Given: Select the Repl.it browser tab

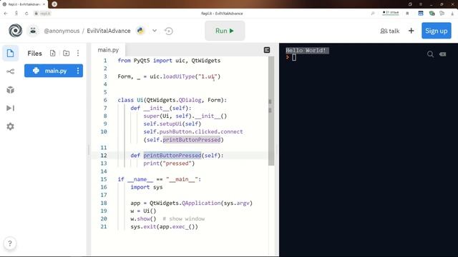Looking at the screenshot, I should point(24,4).
